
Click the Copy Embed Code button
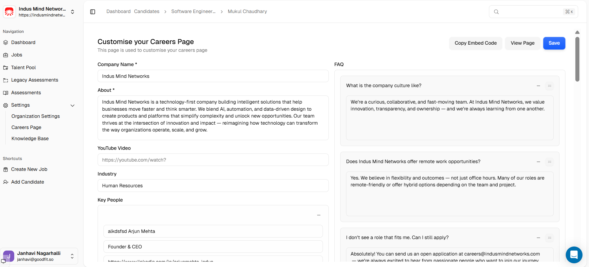click(476, 43)
